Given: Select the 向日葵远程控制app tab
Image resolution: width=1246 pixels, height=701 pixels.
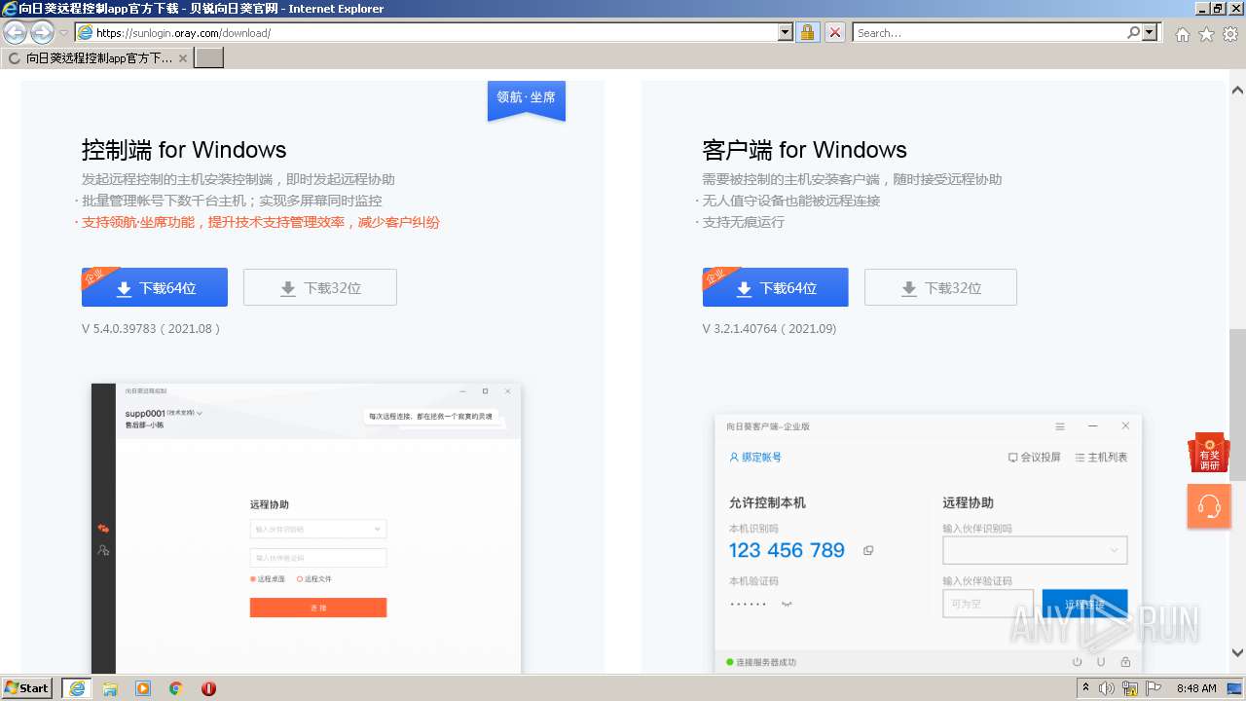Looking at the screenshot, I should point(97,57).
